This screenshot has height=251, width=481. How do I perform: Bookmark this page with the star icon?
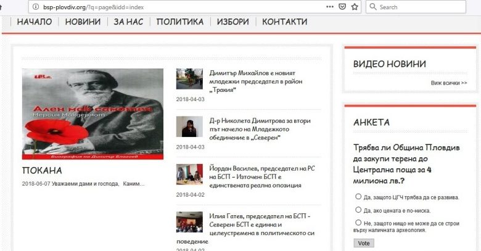tap(355, 7)
